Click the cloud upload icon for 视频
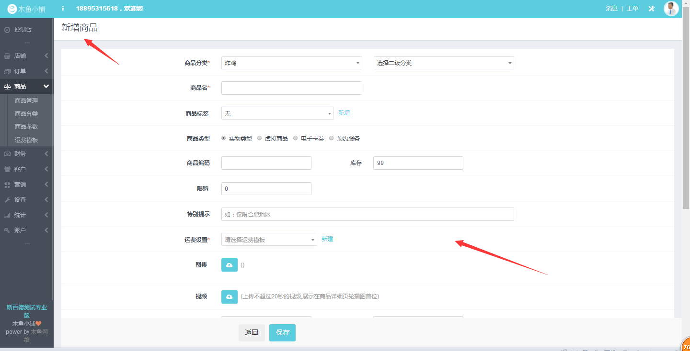 coord(229,297)
